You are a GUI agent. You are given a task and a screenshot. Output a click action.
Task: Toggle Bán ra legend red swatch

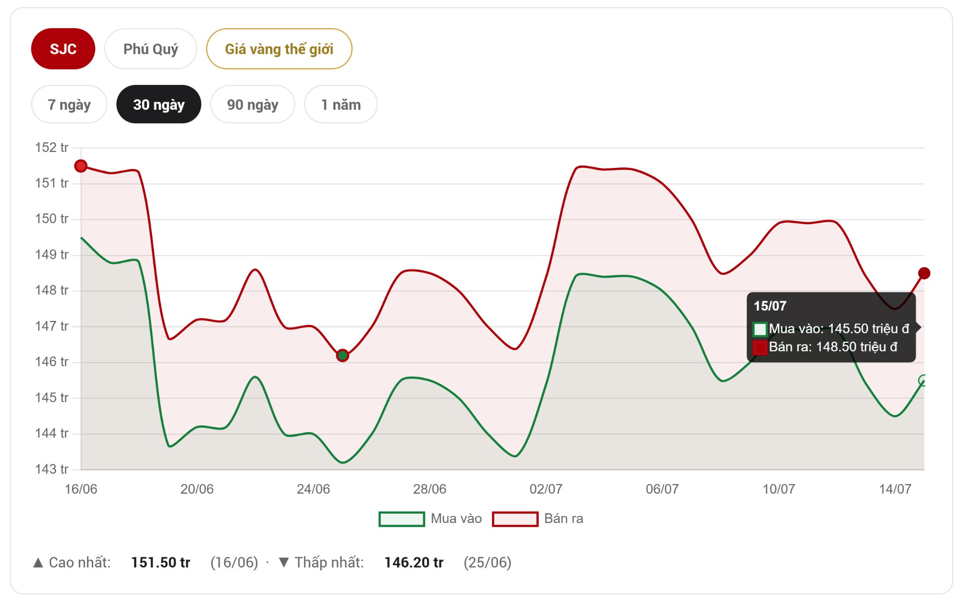click(515, 519)
